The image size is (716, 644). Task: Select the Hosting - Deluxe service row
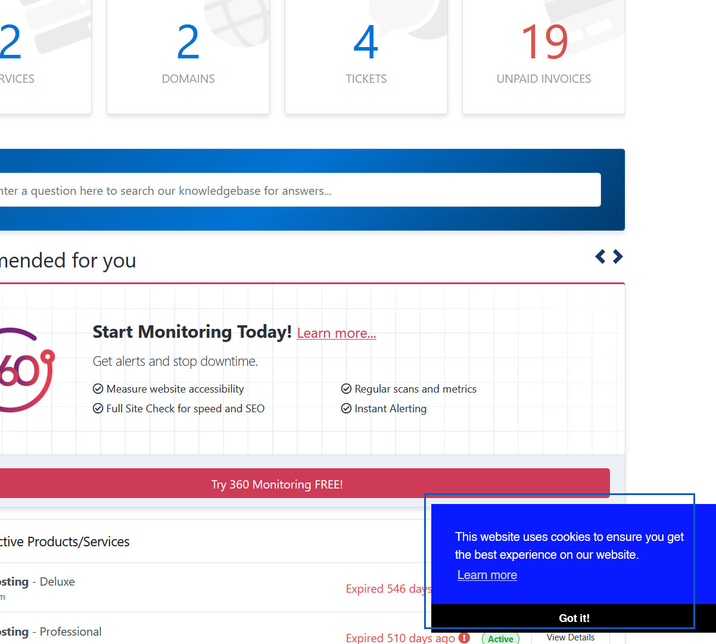tap(179, 587)
